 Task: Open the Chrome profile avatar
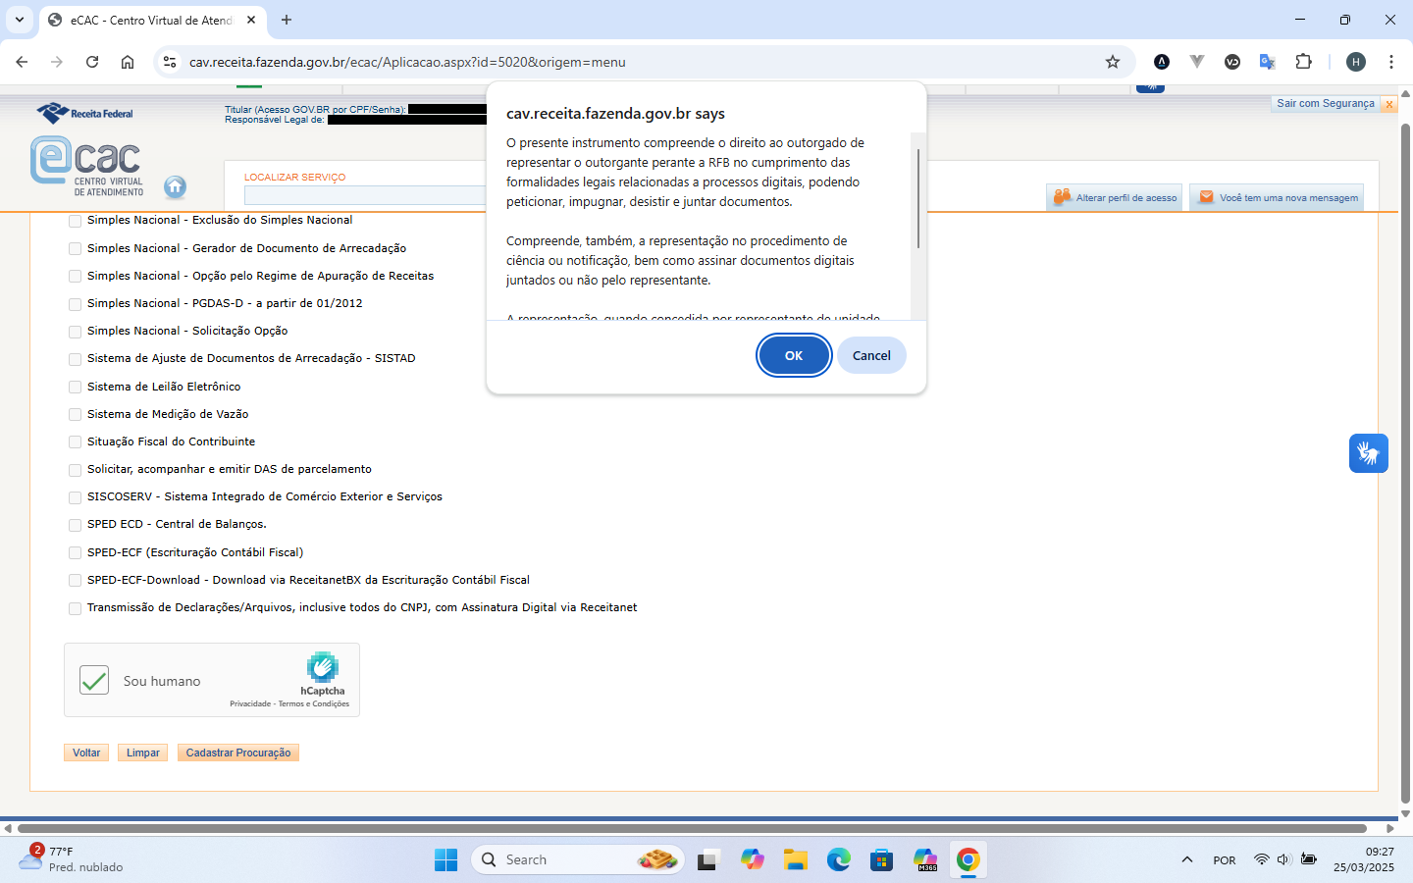(x=1356, y=62)
